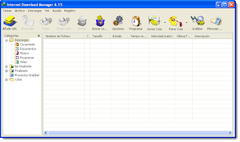Click the Reanudar toolbar icon

[x=28, y=21]
